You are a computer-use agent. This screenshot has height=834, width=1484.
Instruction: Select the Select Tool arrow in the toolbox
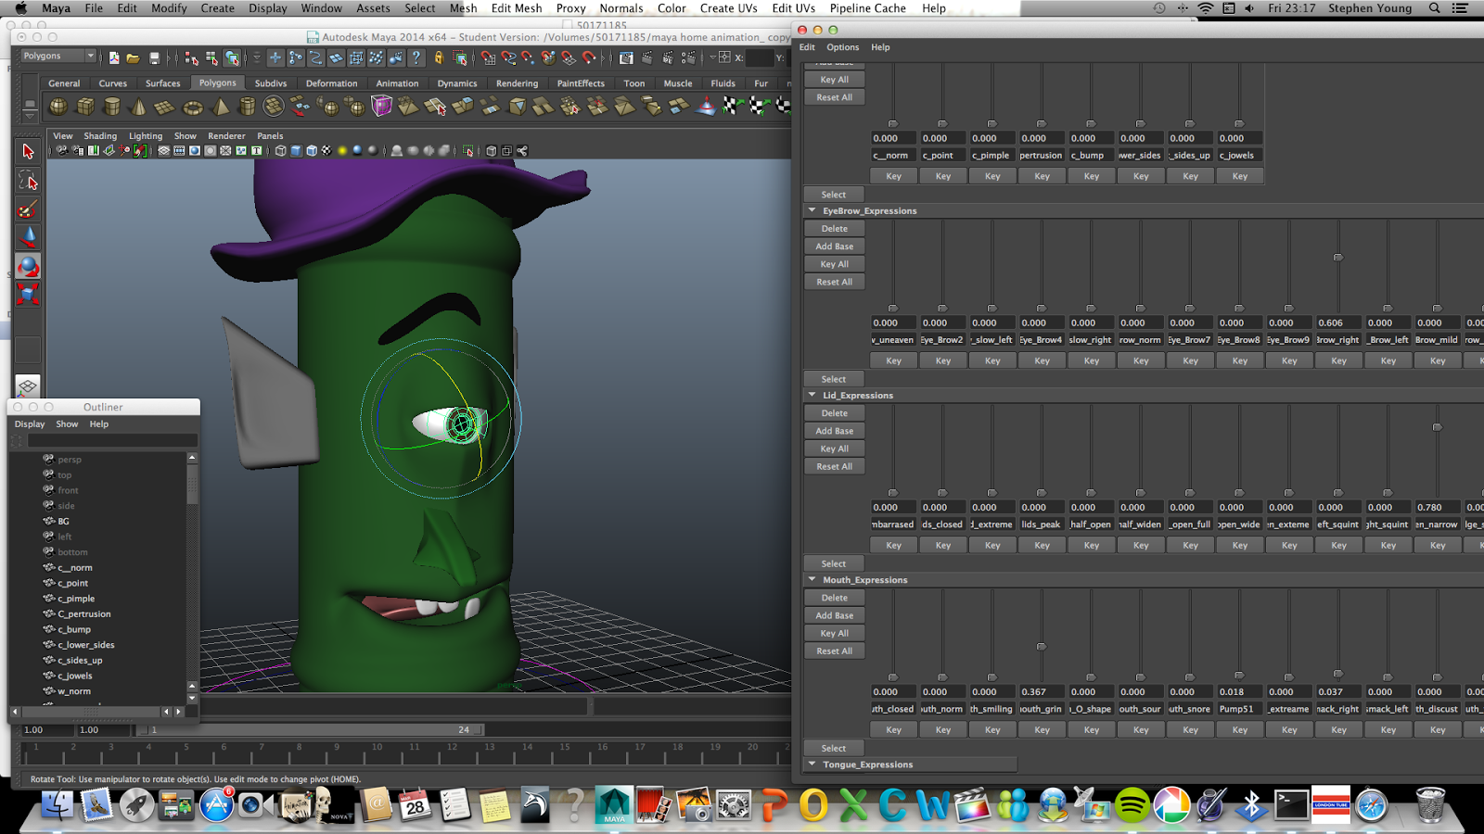(x=27, y=151)
